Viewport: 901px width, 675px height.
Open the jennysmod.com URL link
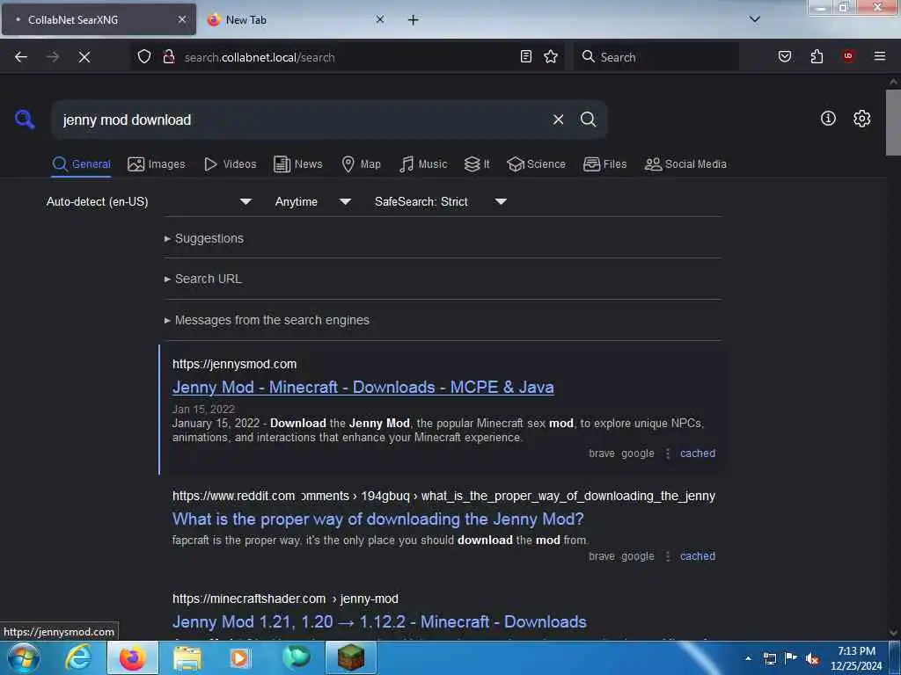click(x=234, y=364)
